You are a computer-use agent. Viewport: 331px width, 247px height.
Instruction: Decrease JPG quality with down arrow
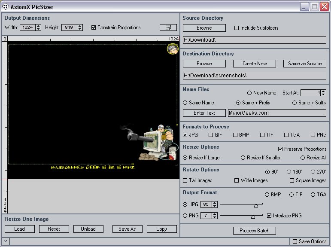coord(215,206)
